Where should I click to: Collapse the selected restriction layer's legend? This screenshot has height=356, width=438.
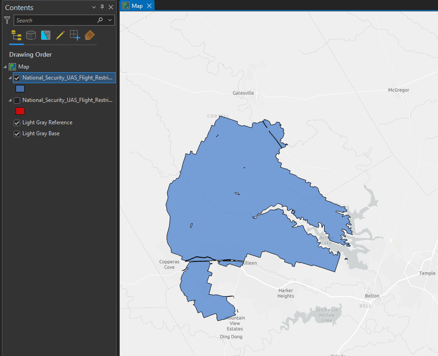point(9,78)
